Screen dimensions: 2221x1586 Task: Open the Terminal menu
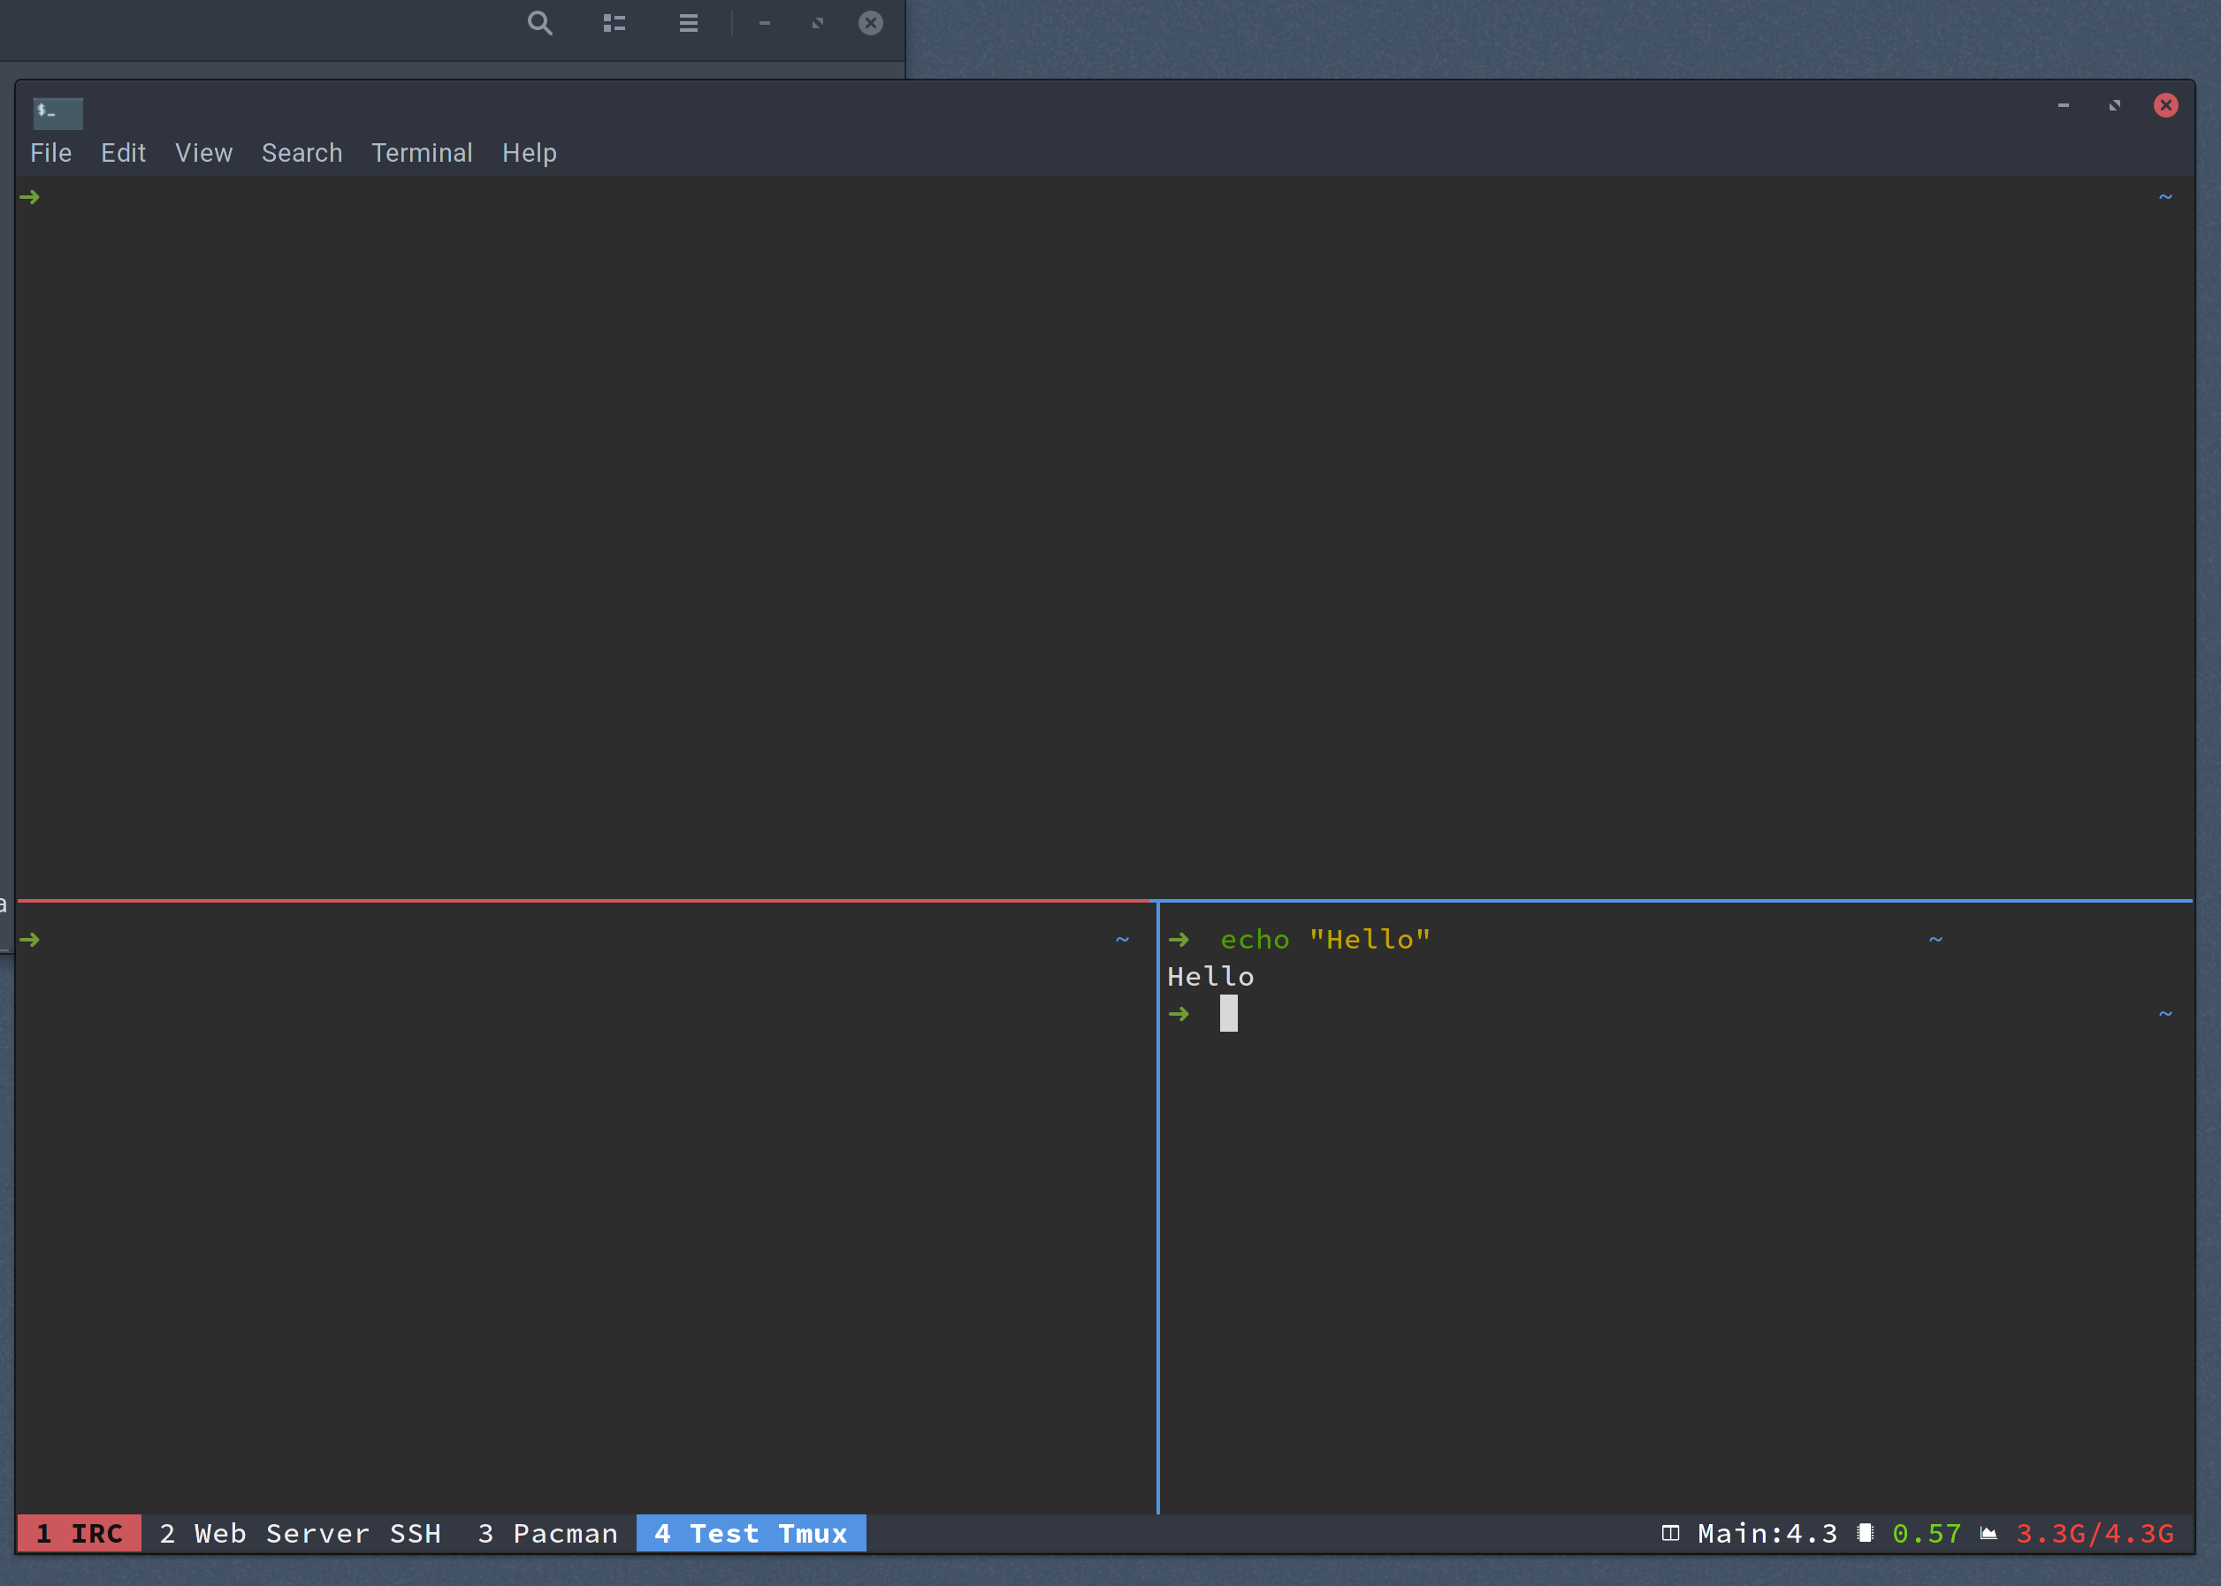click(419, 153)
